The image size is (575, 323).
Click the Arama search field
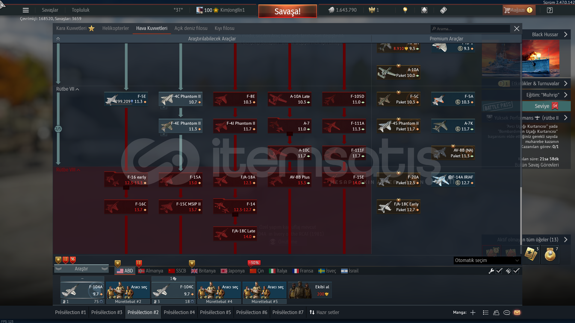[470, 29]
